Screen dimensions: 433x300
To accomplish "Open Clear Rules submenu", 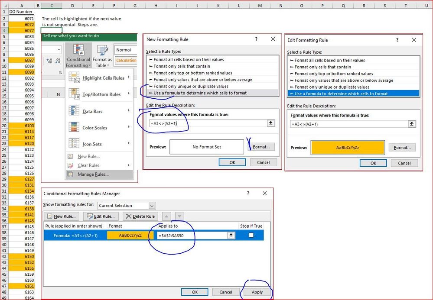I will pos(99,165).
